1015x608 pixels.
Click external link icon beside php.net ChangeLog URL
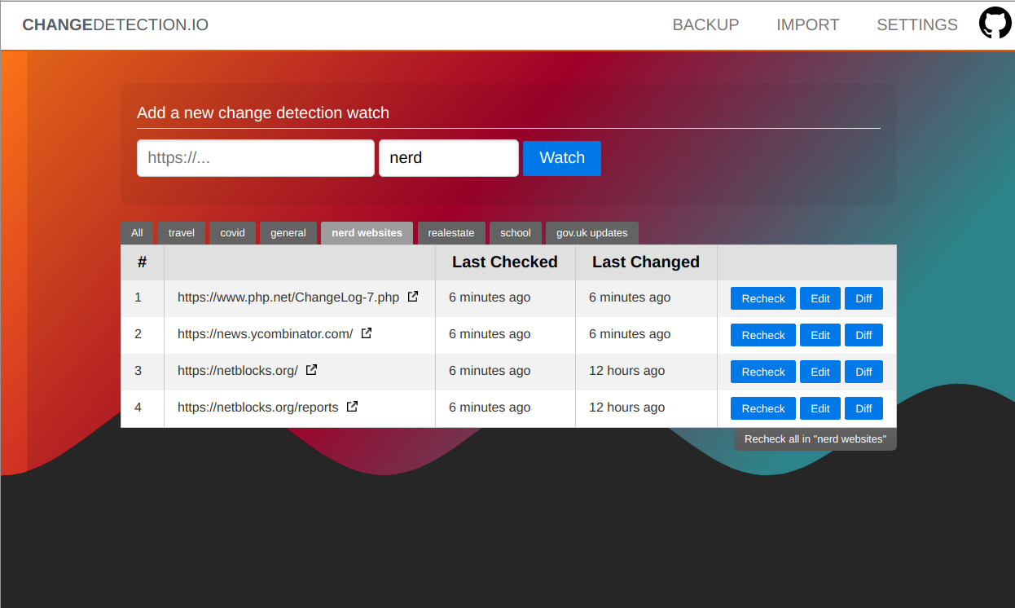tap(413, 297)
